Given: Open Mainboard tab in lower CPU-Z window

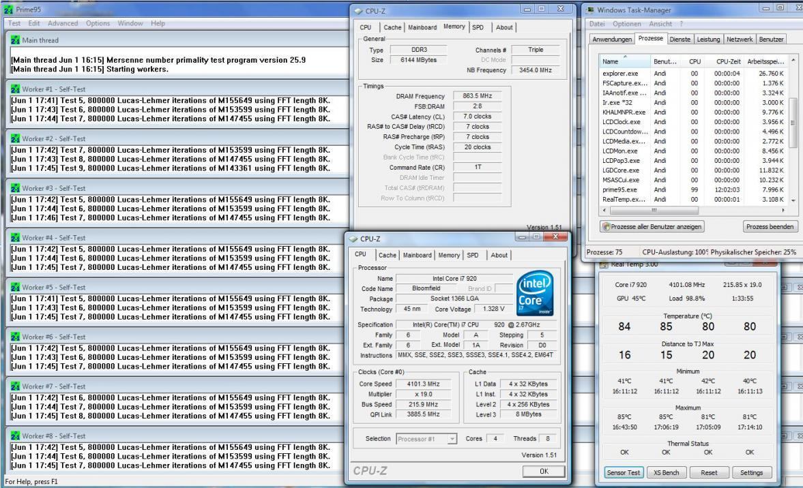Looking at the screenshot, I should pyautogui.click(x=417, y=256).
